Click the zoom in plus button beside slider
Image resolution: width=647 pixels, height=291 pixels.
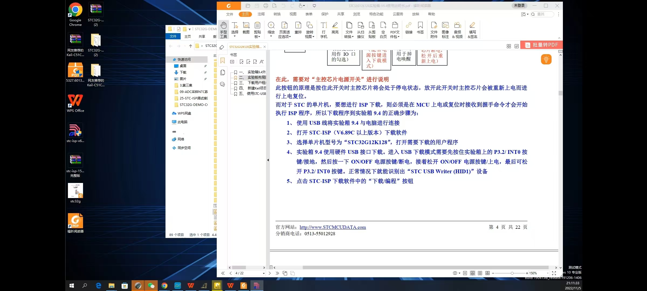[x=527, y=273]
